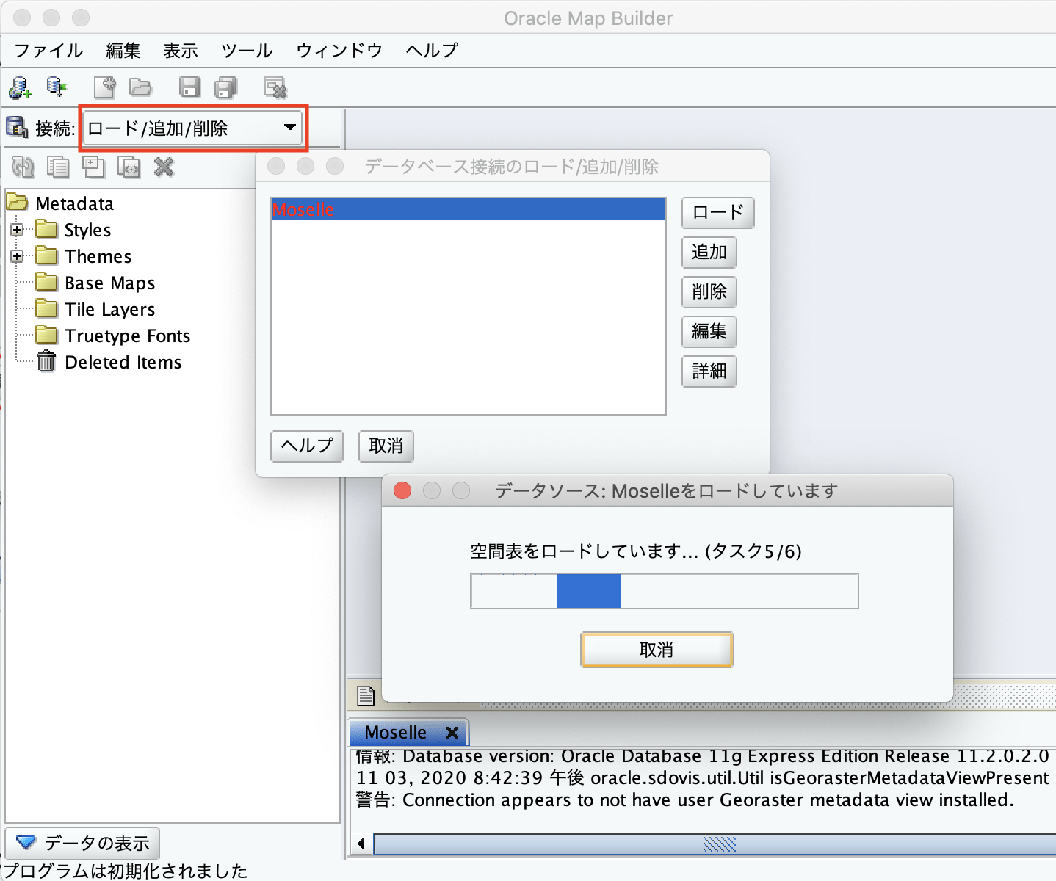Click the close window toolbar icon
This screenshot has height=881, width=1056.
275,87
